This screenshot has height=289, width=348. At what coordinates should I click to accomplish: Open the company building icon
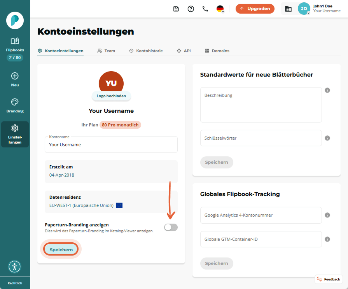coord(288,9)
